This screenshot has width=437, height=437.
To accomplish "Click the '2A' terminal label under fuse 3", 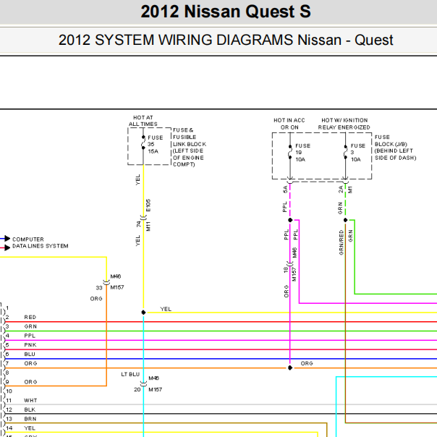I will coord(341,190).
